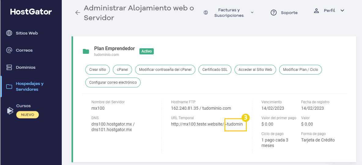Click the folder icon beside Hospedajes y Servidores
Viewport: 362px width, 165px height.
point(9,86)
